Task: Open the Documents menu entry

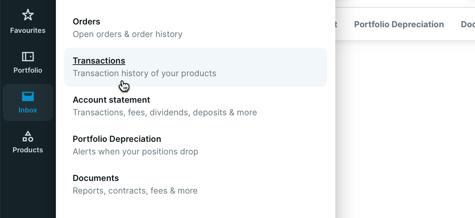Action: click(196, 184)
